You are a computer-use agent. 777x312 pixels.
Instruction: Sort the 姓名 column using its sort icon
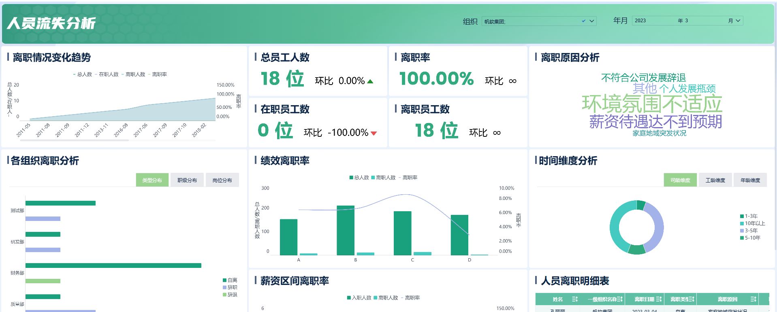pos(574,299)
